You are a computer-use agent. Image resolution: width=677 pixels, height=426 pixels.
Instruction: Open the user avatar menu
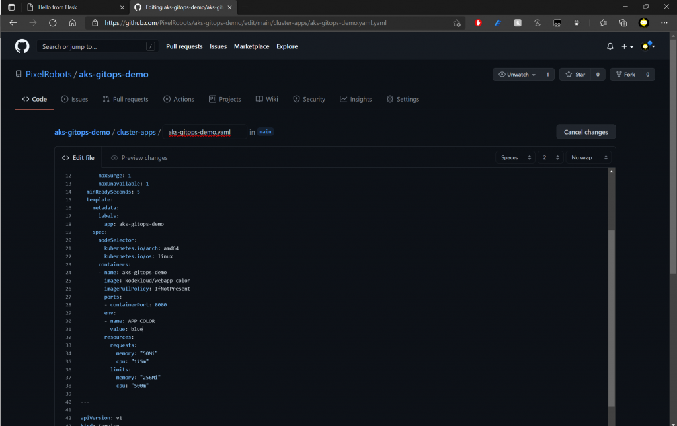648,46
